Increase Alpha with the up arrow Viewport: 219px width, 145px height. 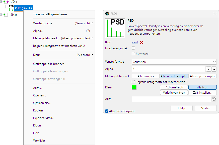[214, 69]
